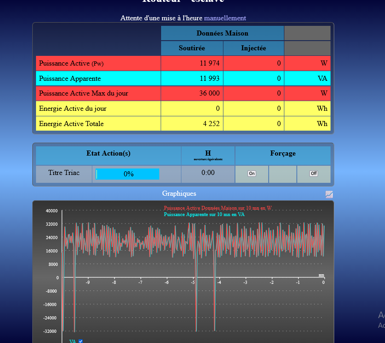Click the 'Energie Active du jour' label
The width and height of the screenshot is (385, 343).
[x=72, y=108]
